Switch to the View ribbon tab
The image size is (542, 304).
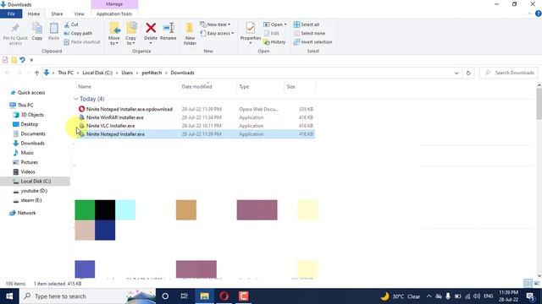pos(79,14)
